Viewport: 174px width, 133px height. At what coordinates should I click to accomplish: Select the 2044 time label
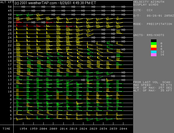(x=123, y=129)
